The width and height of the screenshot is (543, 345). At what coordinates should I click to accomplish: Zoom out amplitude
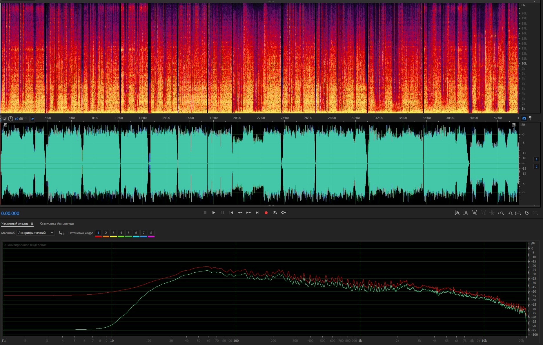tap(466, 213)
